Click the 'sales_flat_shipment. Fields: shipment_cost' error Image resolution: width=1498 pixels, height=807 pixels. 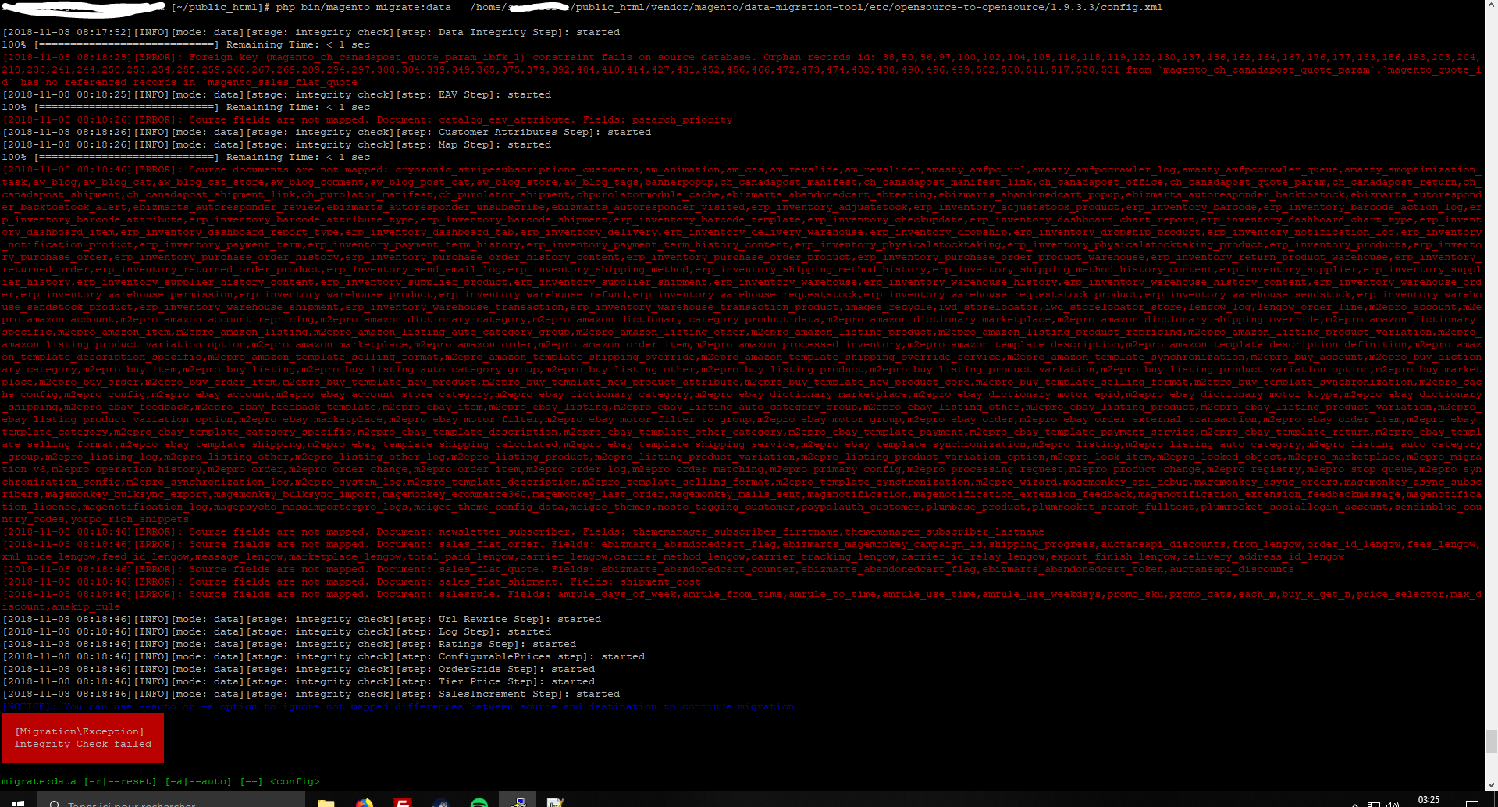(351, 581)
